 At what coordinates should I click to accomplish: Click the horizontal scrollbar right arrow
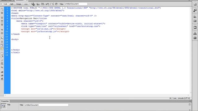tap(188, 95)
